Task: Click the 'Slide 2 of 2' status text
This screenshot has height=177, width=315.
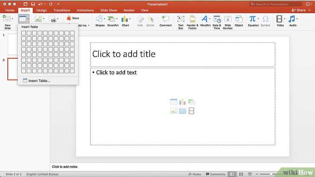Action: (x=14, y=174)
